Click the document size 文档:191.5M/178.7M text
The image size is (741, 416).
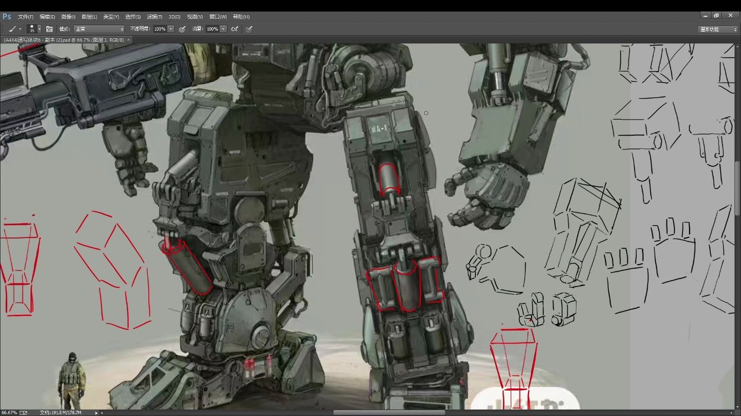tap(60, 413)
